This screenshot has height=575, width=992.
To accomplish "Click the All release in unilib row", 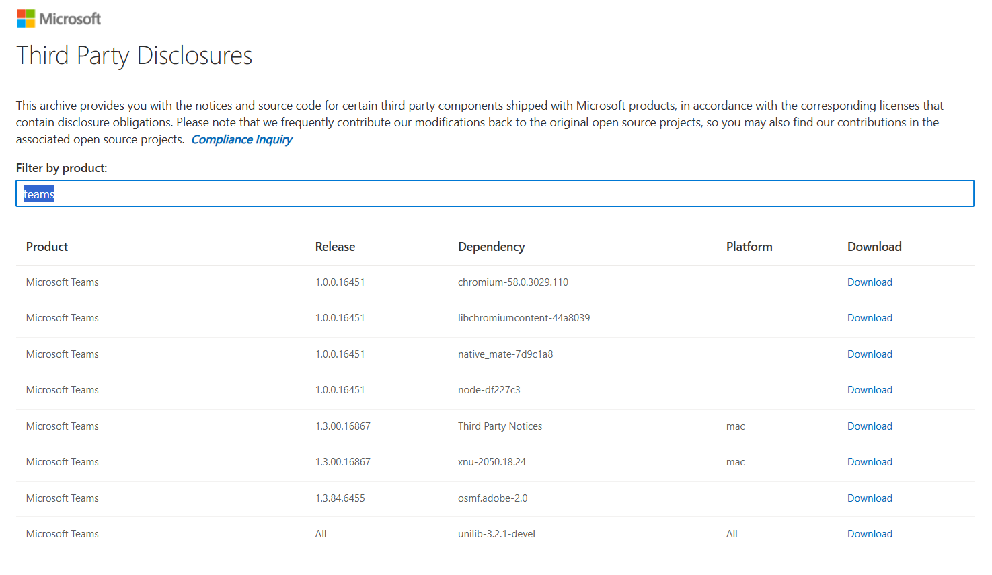I will pyautogui.click(x=321, y=534).
